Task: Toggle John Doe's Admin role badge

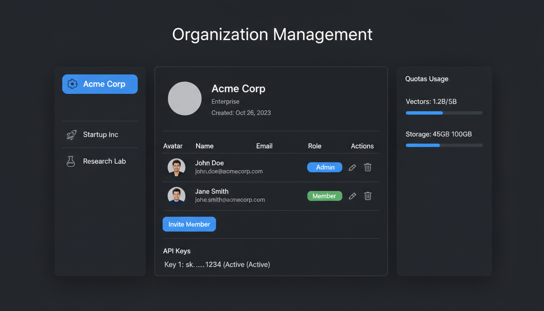Action: point(325,167)
